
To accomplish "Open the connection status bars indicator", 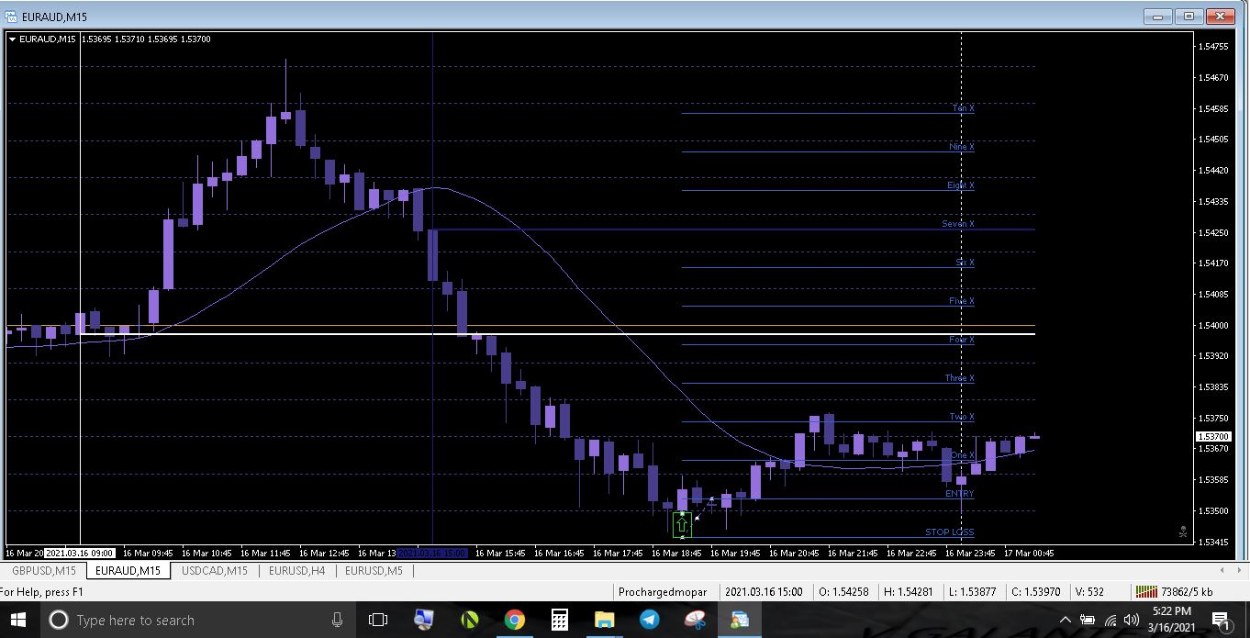I will coord(1146,592).
